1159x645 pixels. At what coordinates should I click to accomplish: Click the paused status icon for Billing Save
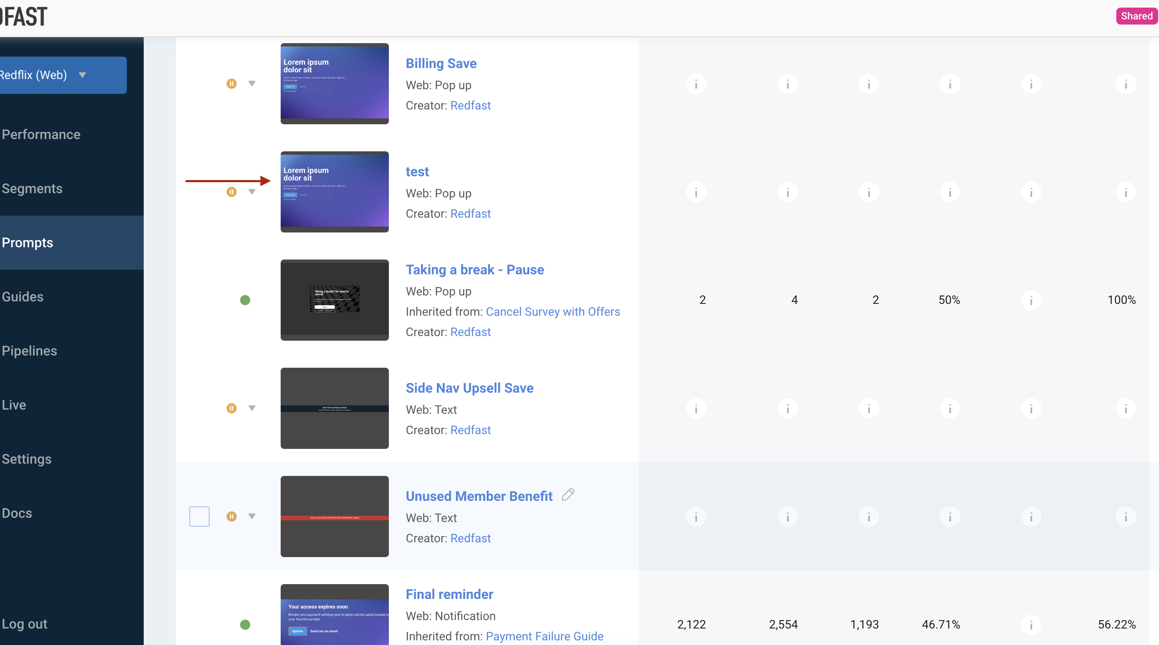231,84
